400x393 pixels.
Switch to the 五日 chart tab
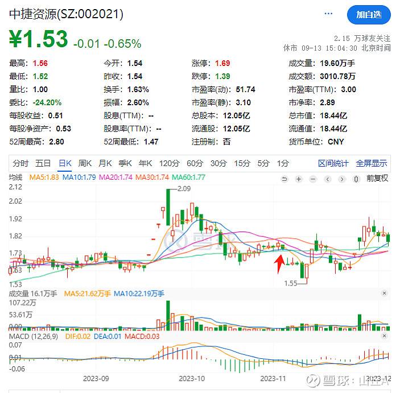pos(43,163)
